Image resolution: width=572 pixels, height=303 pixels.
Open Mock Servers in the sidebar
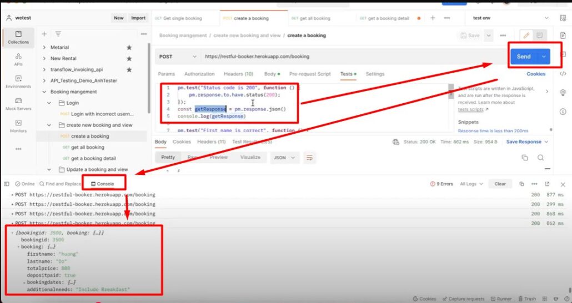tap(18, 104)
